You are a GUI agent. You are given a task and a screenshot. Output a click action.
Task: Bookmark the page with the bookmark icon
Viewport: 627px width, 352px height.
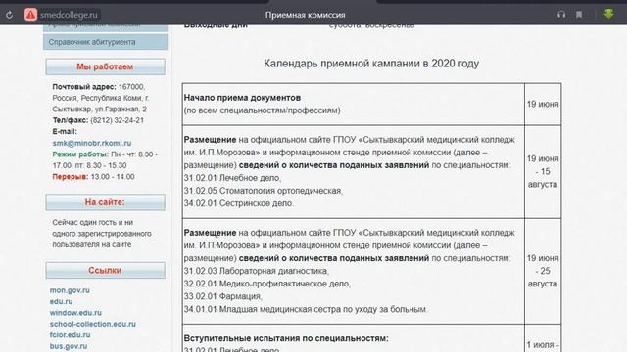(x=579, y=15)
